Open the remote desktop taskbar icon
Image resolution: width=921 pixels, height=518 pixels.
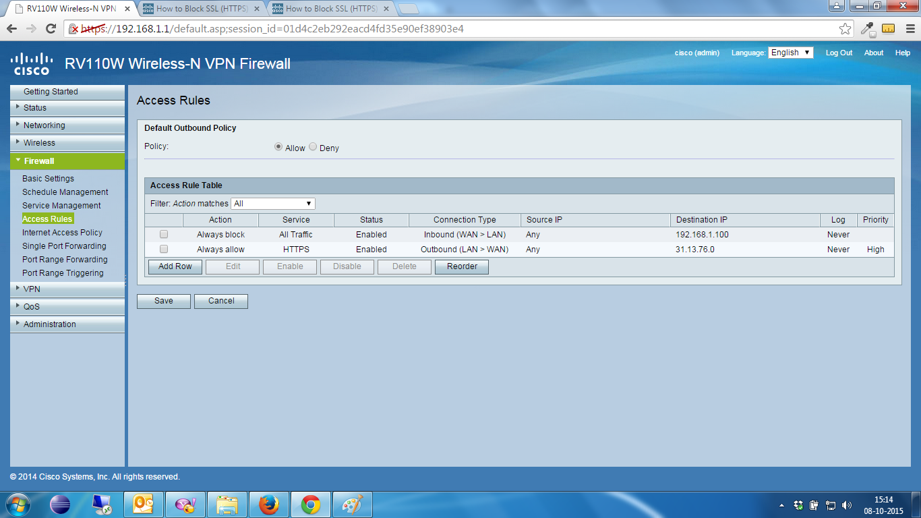pyautogui.click(x=102, y=505)
